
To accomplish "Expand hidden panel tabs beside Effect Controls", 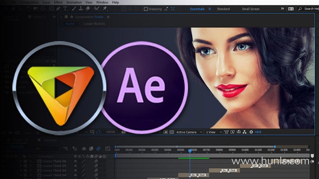I will [54, 17].
